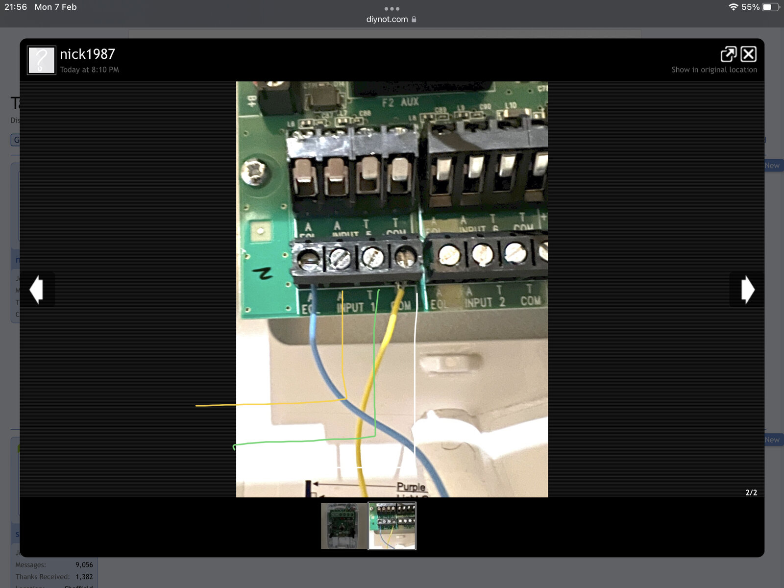Go to the previous image with left arrow
Screen dimensions: 784x588
pos(37,289)
